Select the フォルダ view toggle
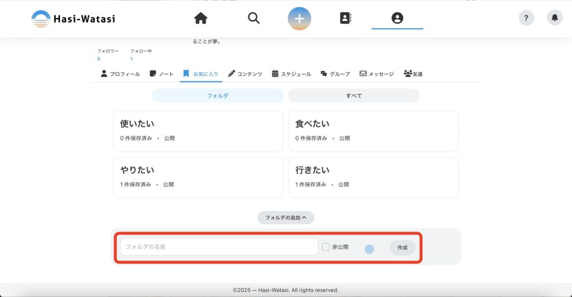Viewport: 572px width, 297px height. click(217, 95)
